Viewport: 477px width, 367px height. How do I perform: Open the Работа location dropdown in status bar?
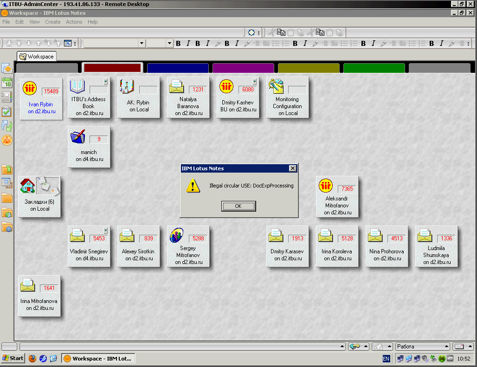(423, 346)
